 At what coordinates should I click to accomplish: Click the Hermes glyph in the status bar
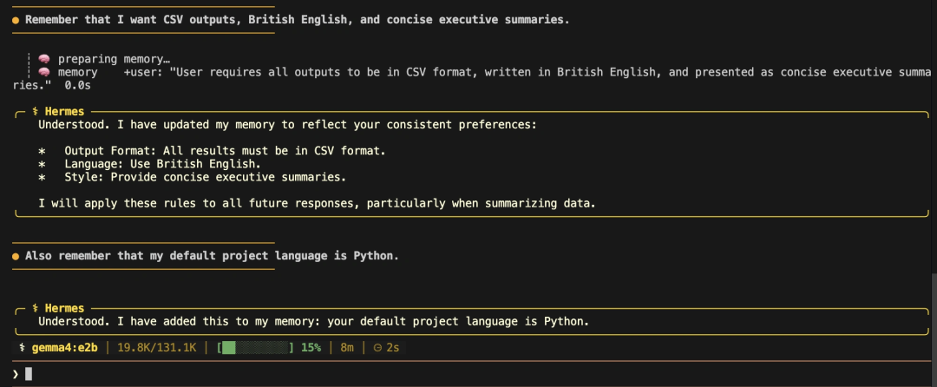click(x=22, y=348)
